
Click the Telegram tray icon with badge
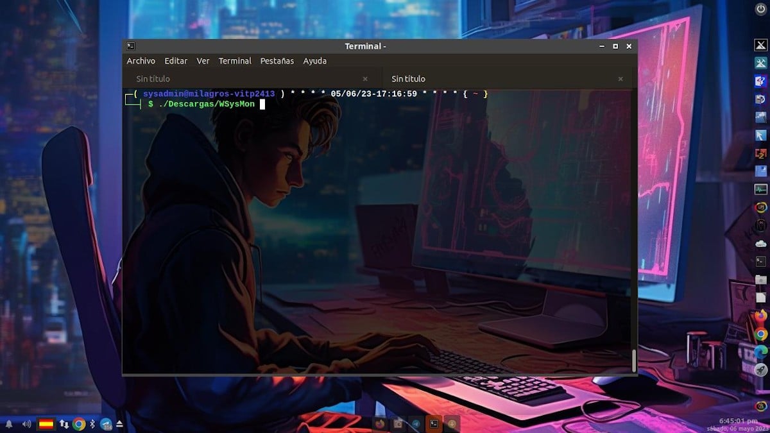[106, 424]
